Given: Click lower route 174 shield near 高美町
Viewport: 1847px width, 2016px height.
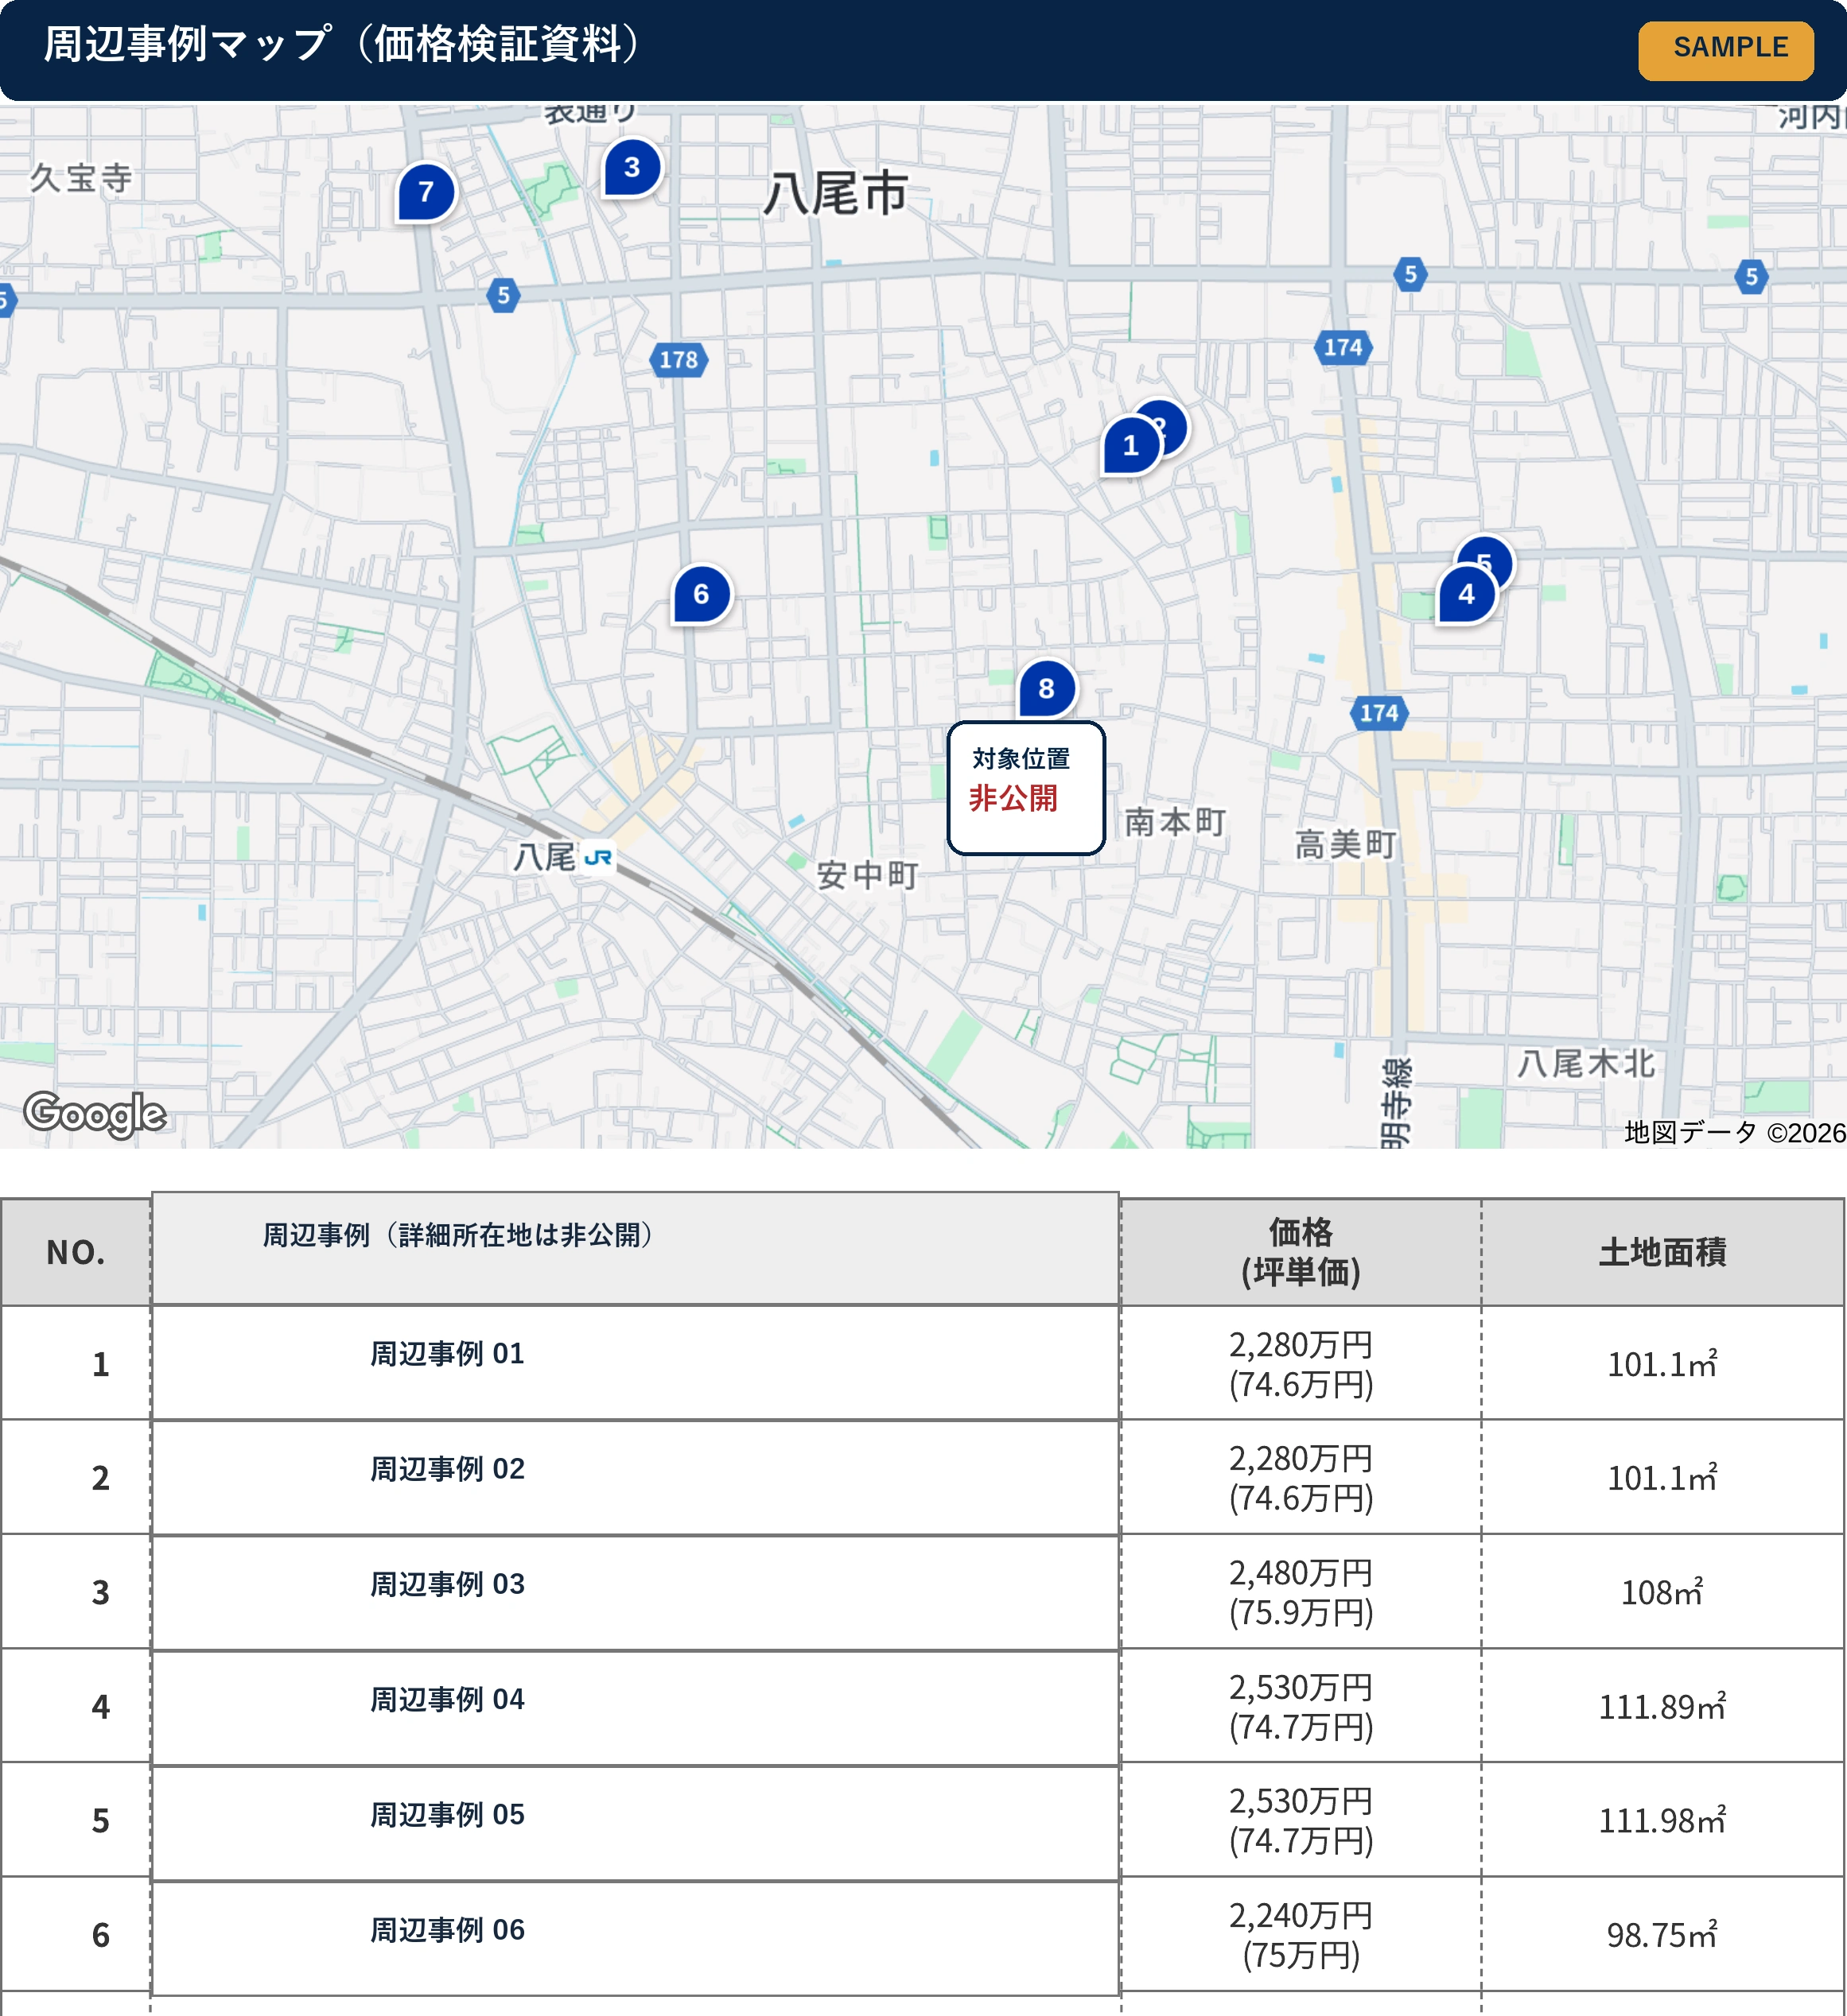Looking at the screenshot, I should [x=1378, y=714].
